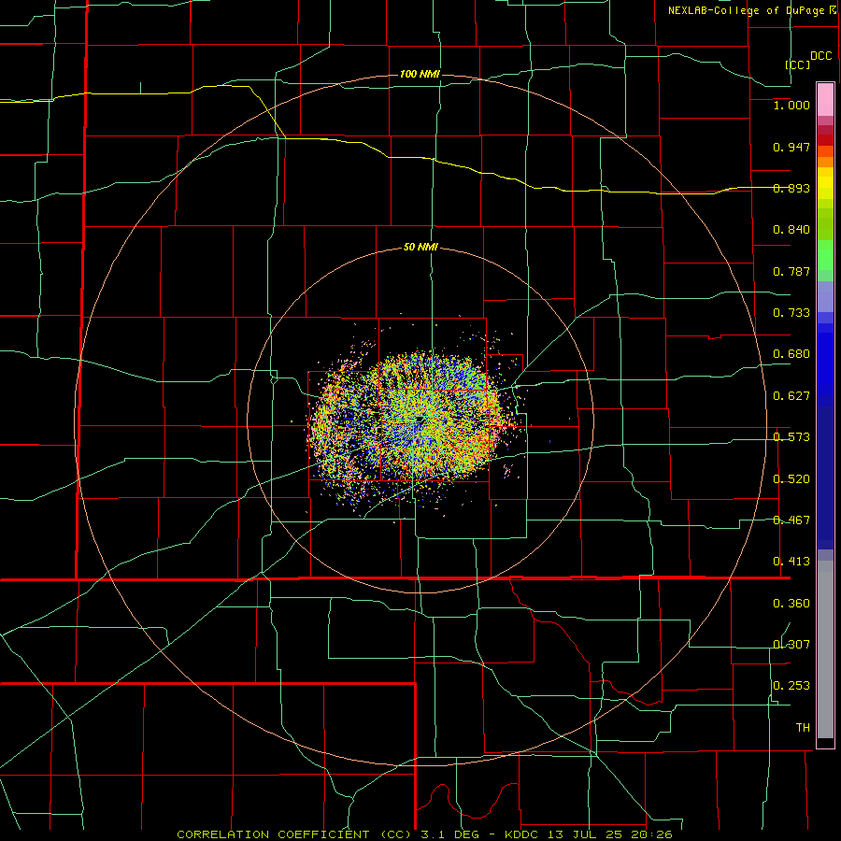Screen dimensions: 841x841
Task: Select the 0.893 legend value
Action: (791, 188)
